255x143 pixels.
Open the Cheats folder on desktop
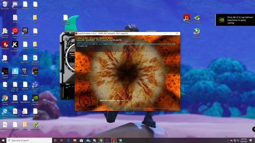click(35, 45)
